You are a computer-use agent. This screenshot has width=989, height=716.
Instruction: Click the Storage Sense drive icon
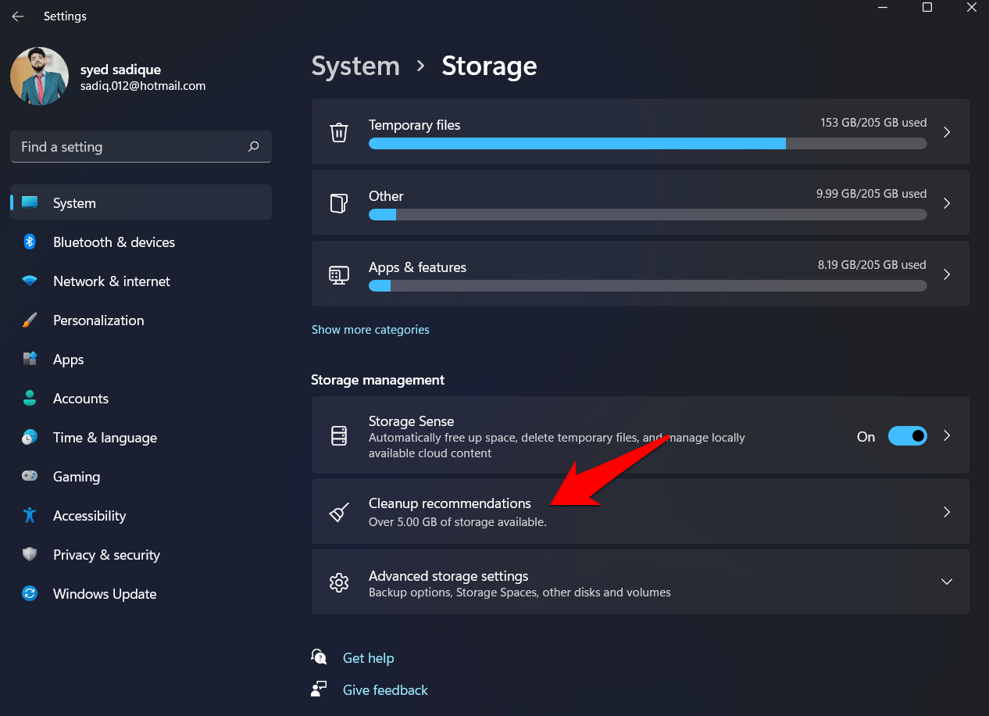click(x=339, y=436)
